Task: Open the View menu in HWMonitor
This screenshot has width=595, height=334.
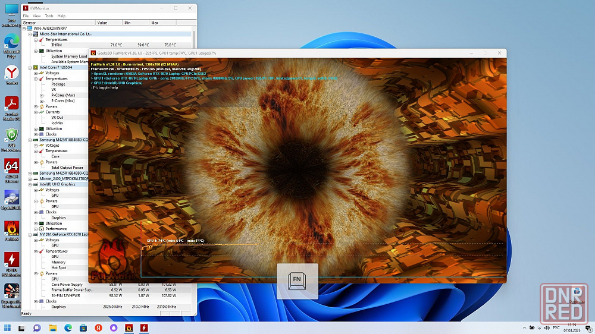Action: click(x=37, y=16)
